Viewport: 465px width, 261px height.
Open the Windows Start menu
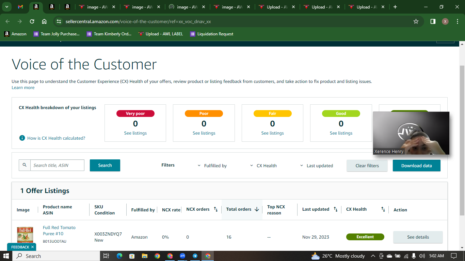(x=6, y=256)
